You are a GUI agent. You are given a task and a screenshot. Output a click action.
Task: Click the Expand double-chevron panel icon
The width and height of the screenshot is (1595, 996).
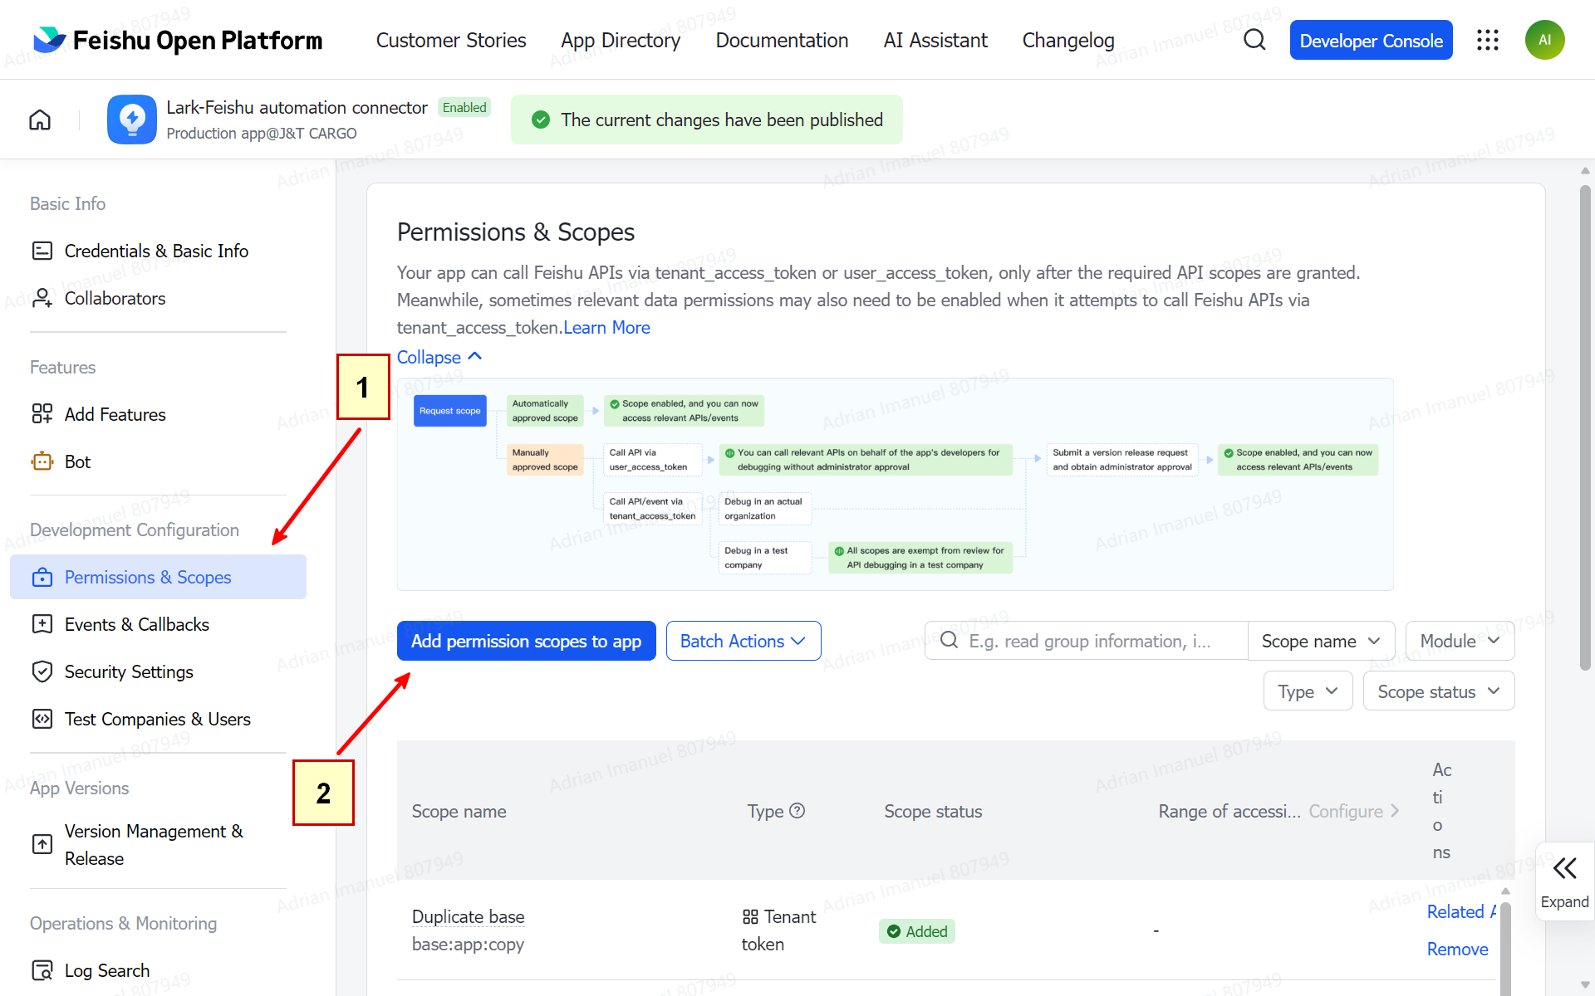1565,869
